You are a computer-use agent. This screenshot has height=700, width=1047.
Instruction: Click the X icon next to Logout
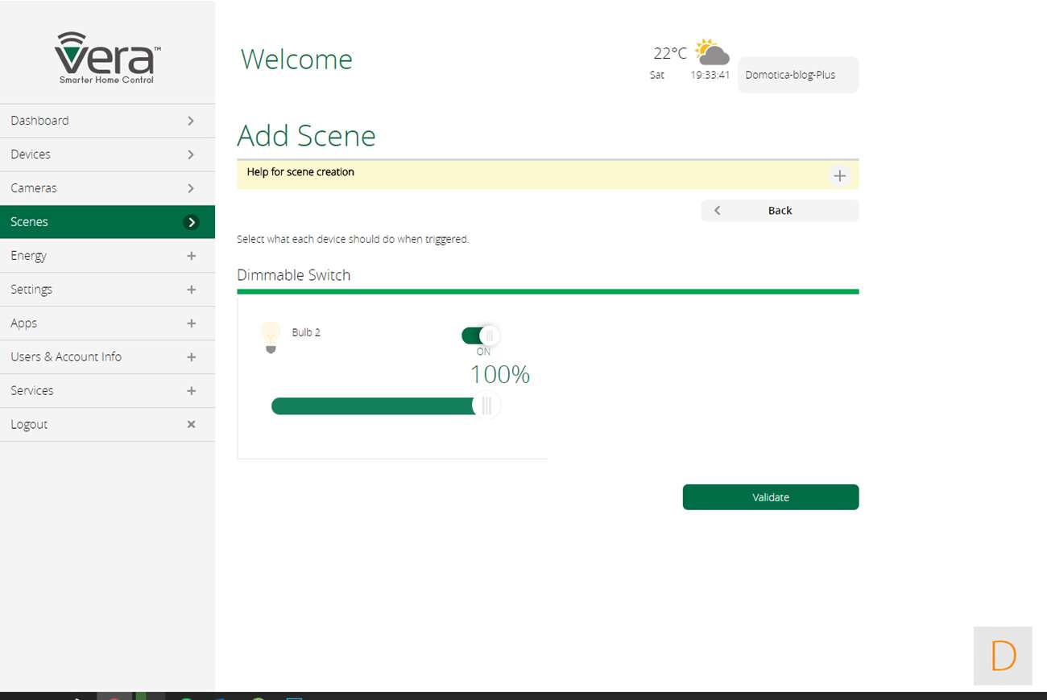(191, 424)
